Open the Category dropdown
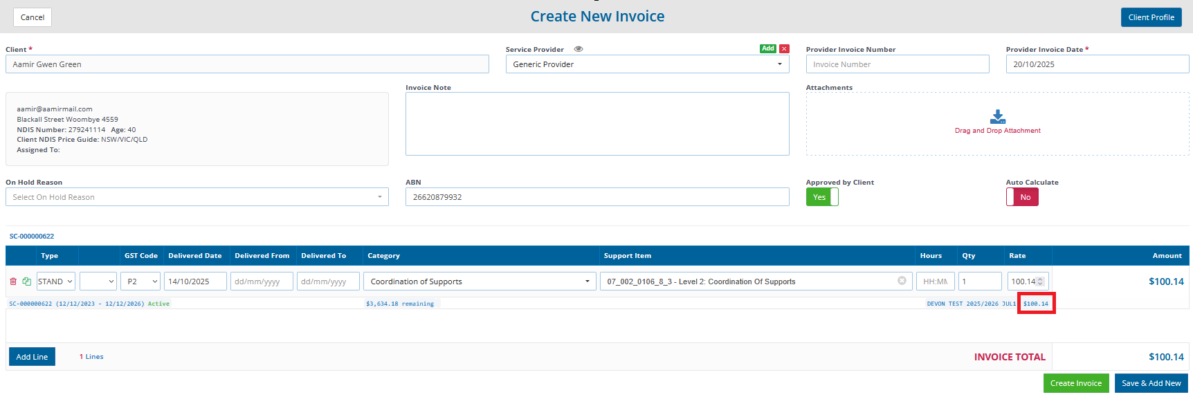This screenshot has width=1193, height=397. point(480,281)
